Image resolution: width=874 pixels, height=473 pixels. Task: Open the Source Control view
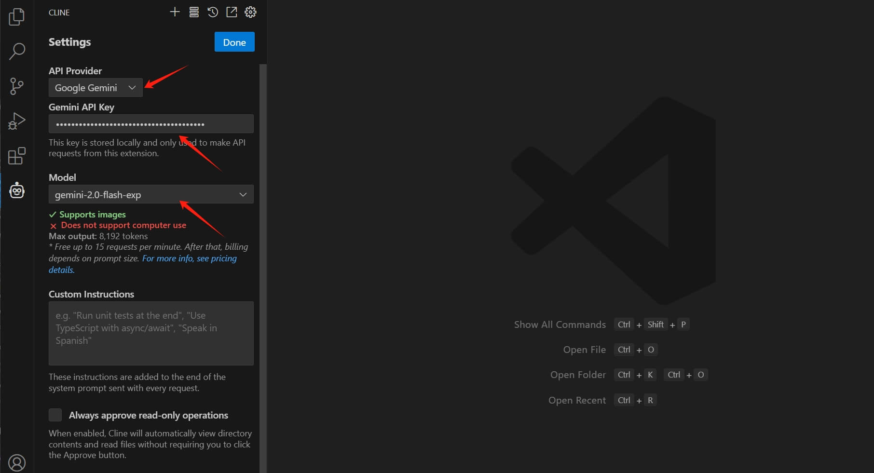17,86
